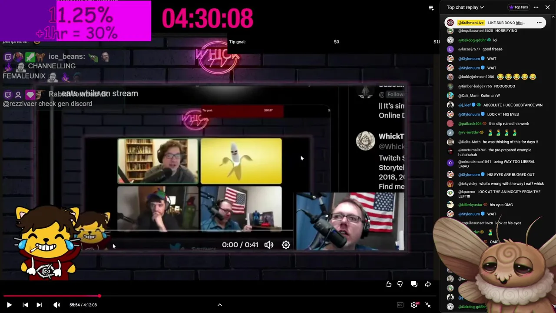The height and width of the screenshot is (313, 556).
Task: Toggle the live chat panel icon
Action: pyautogui.click(x=414, y=284)
